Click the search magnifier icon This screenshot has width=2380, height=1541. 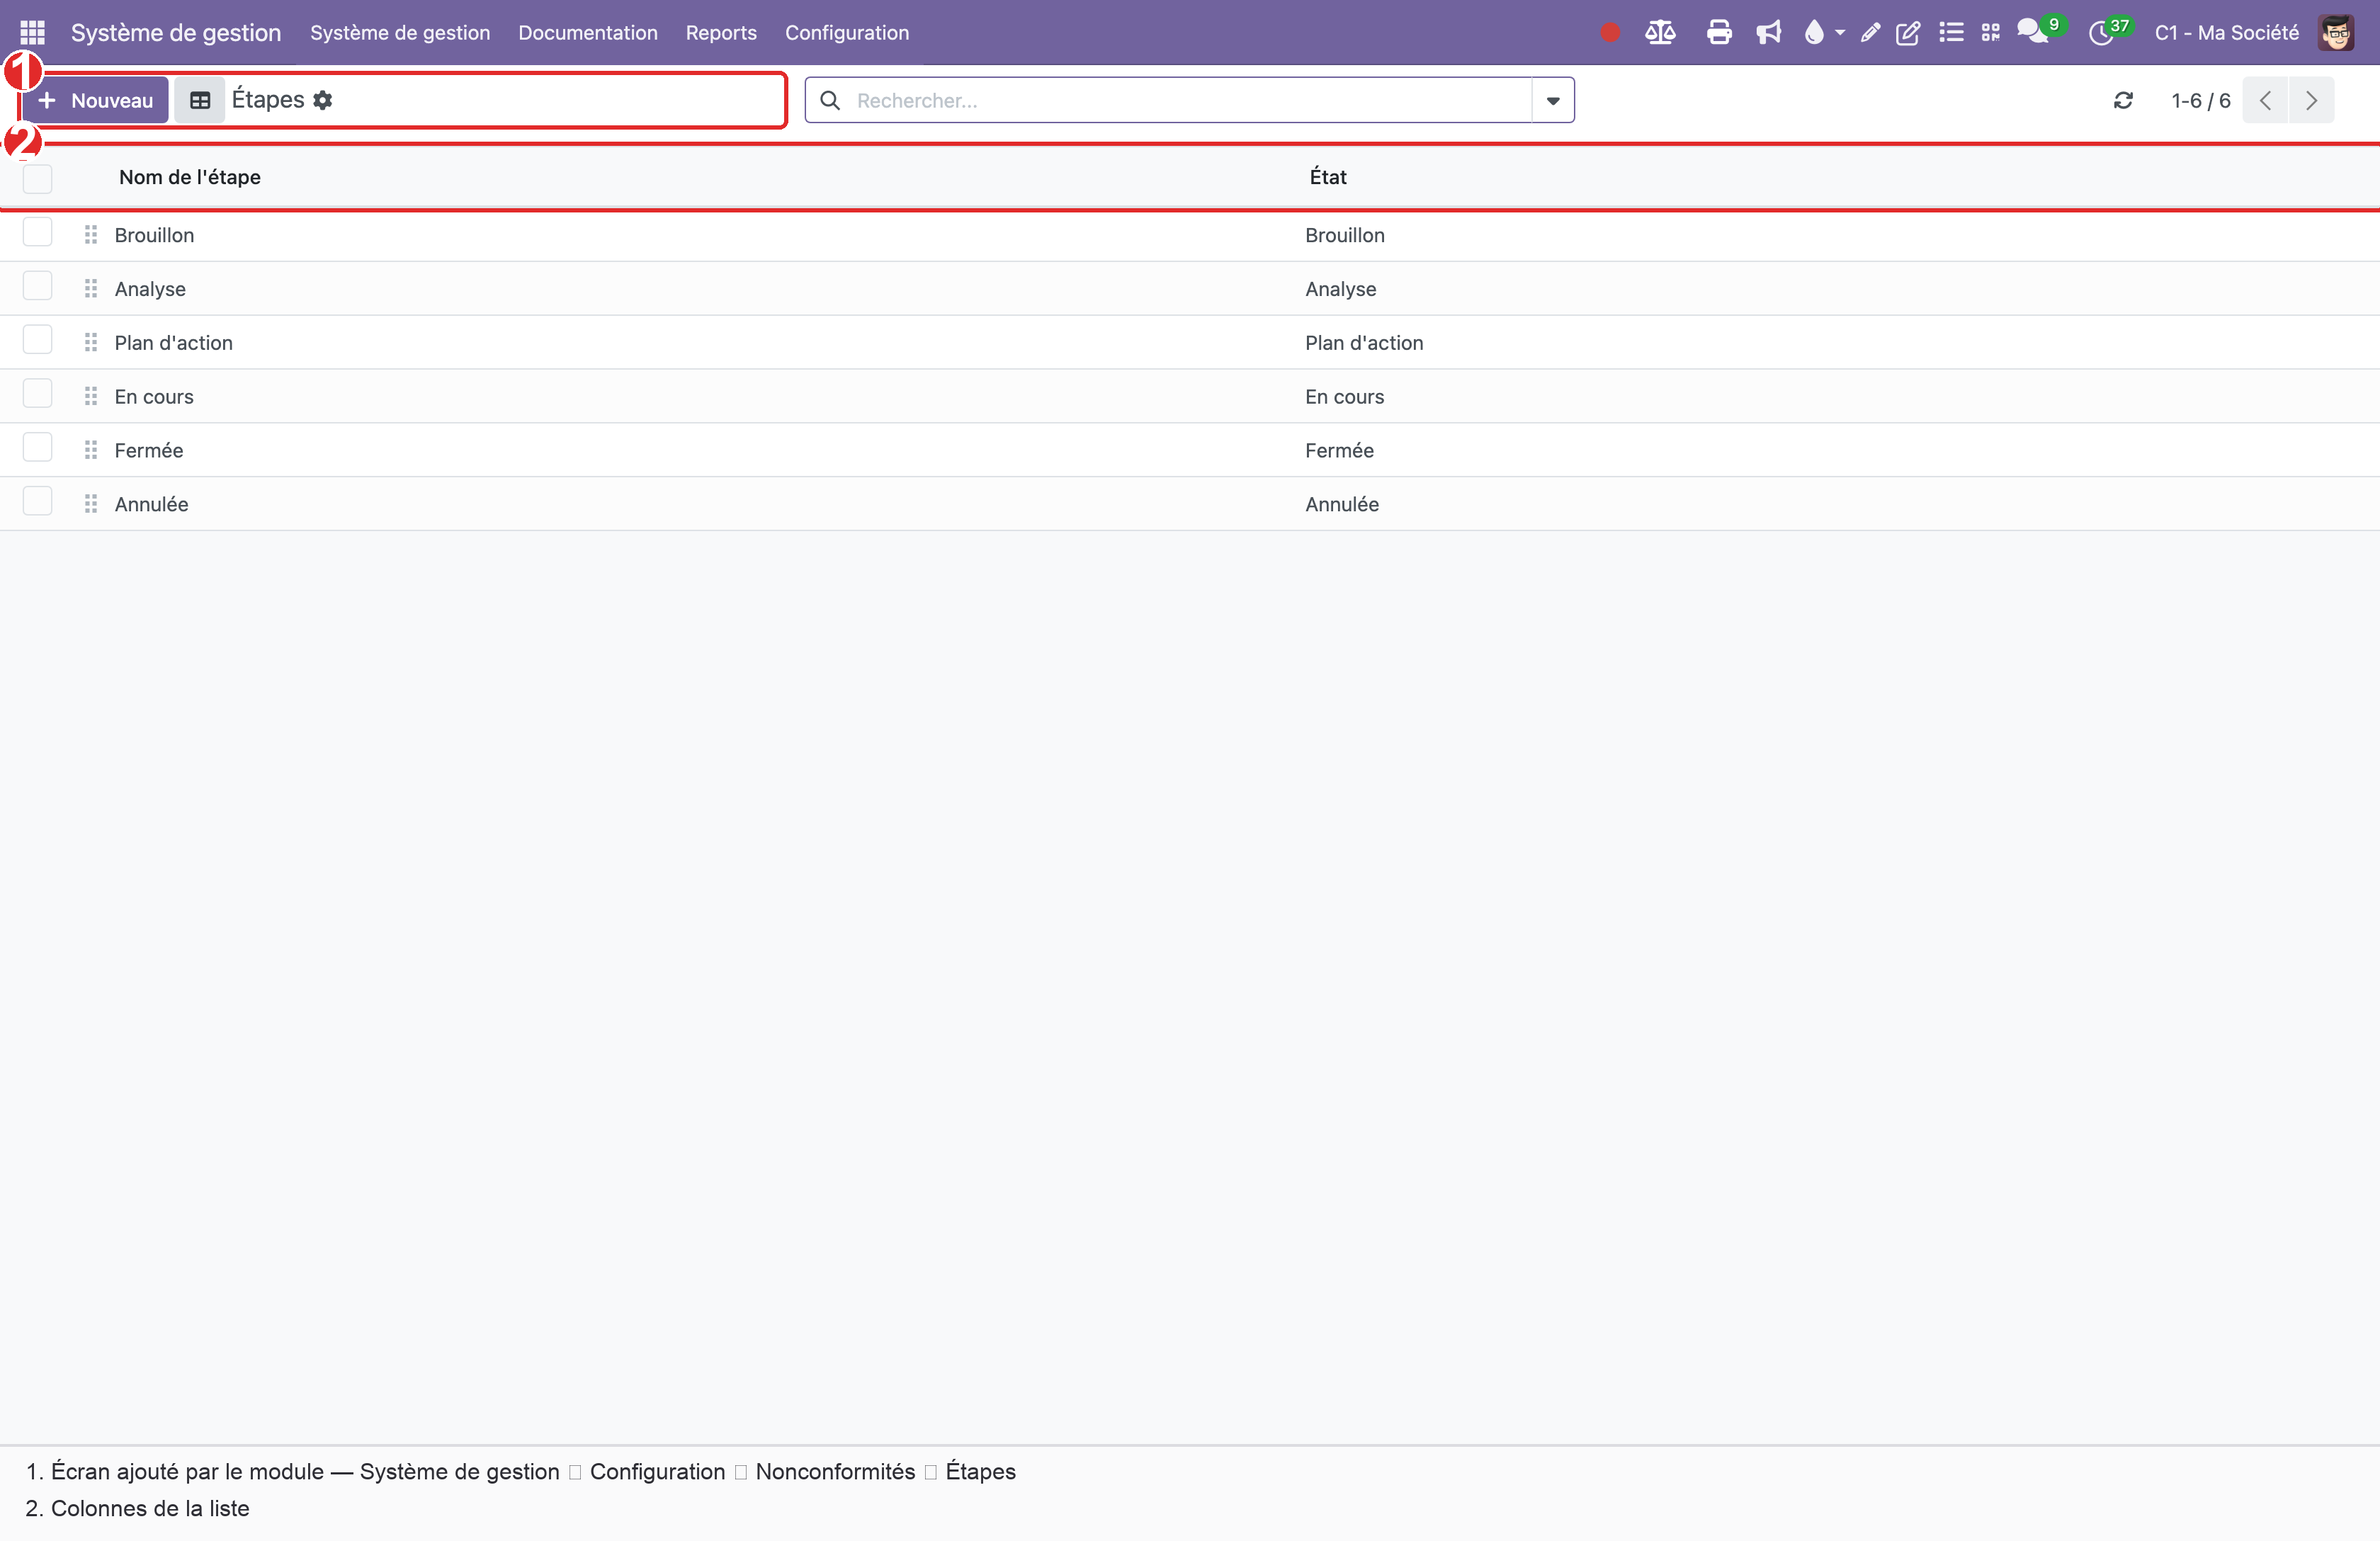(830, 100)
